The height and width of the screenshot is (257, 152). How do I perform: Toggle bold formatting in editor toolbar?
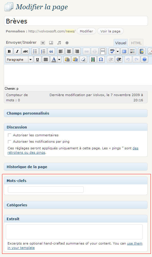(x=9, y=52)
